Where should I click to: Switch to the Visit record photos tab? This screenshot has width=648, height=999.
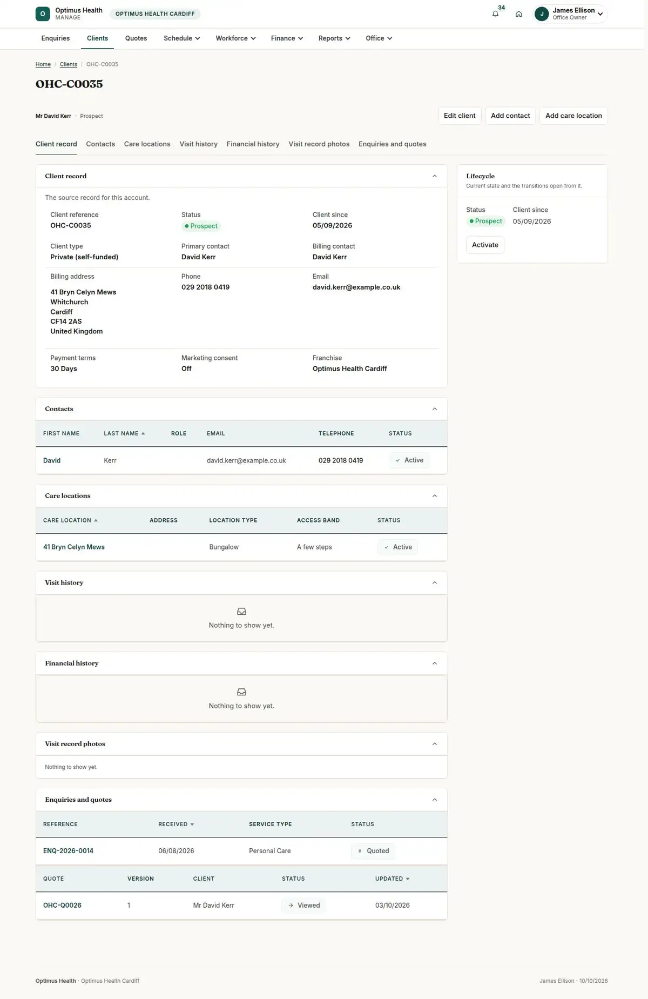pos(319,144)
